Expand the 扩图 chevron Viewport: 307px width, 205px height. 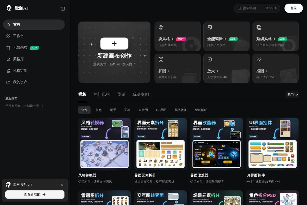click(169, 71)
